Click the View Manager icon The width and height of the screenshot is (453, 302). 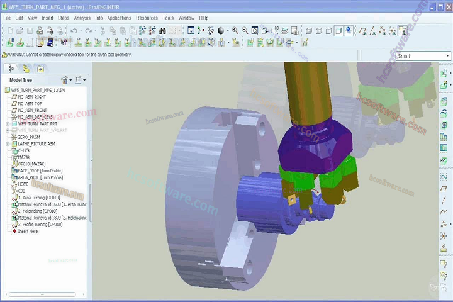(294, 31)
